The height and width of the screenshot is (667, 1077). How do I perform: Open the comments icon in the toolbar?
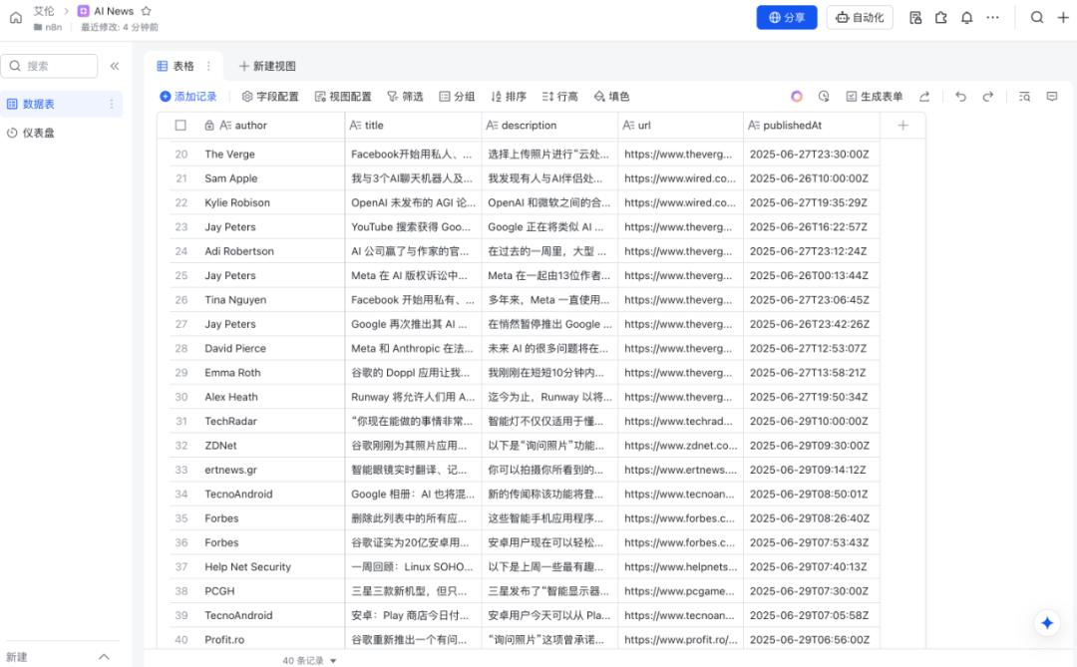1052,96
